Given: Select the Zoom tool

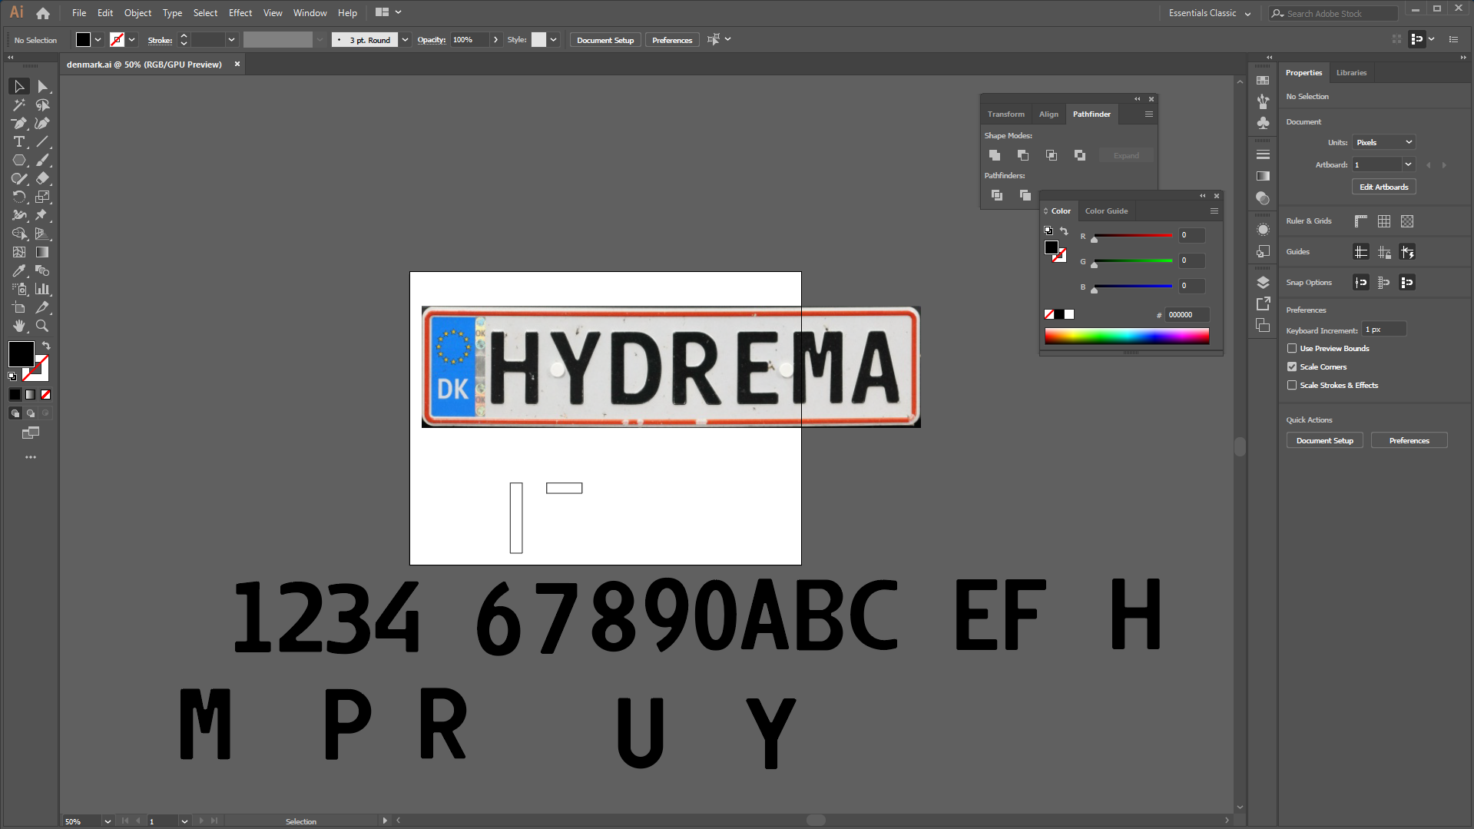Looking at the screenshot, I should click(x=42, y=327).
